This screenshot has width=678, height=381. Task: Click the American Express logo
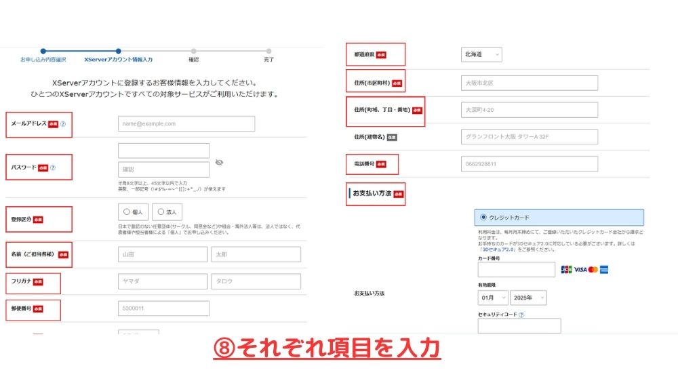tap(605, 270)
